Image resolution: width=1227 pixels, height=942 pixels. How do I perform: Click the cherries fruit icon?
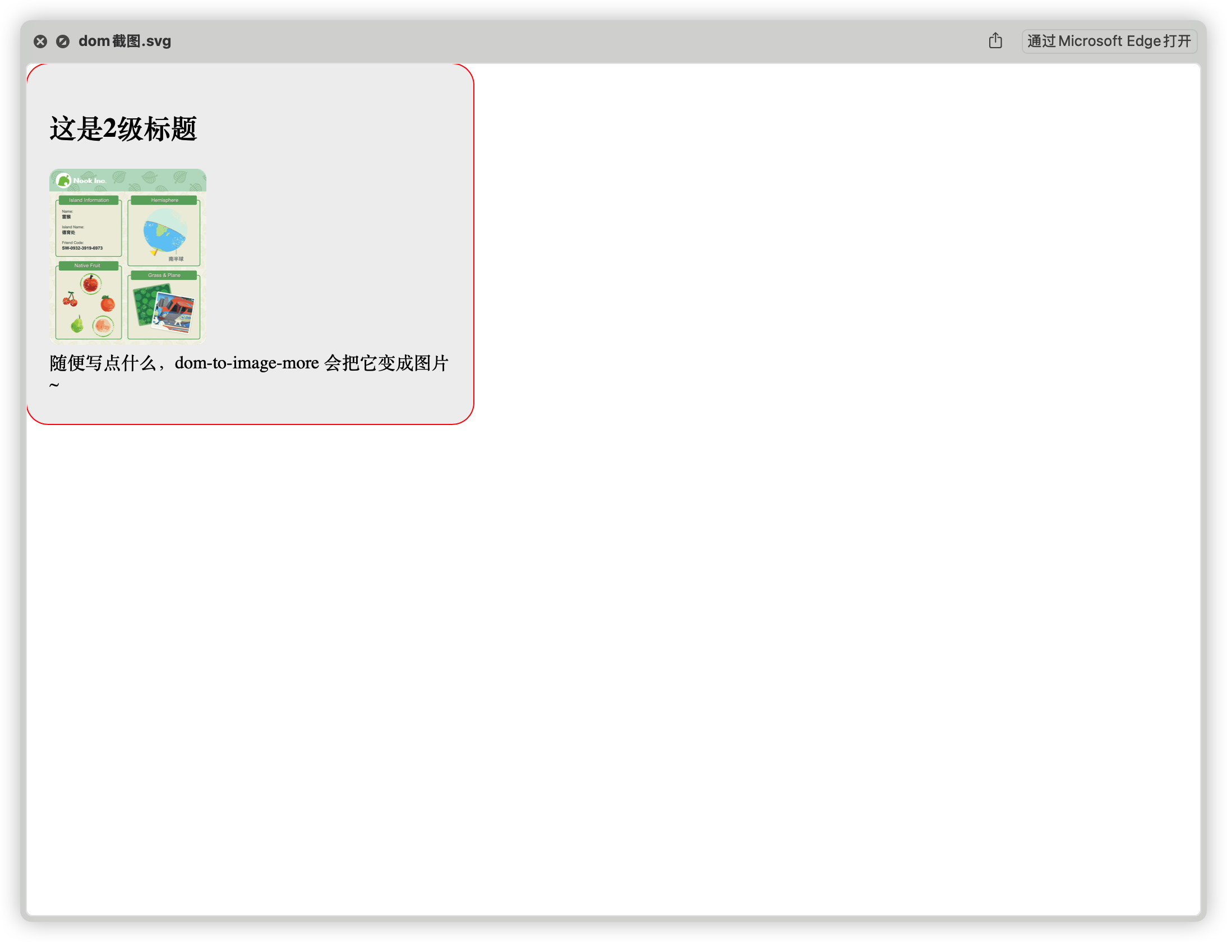click(x=70, y=299)
